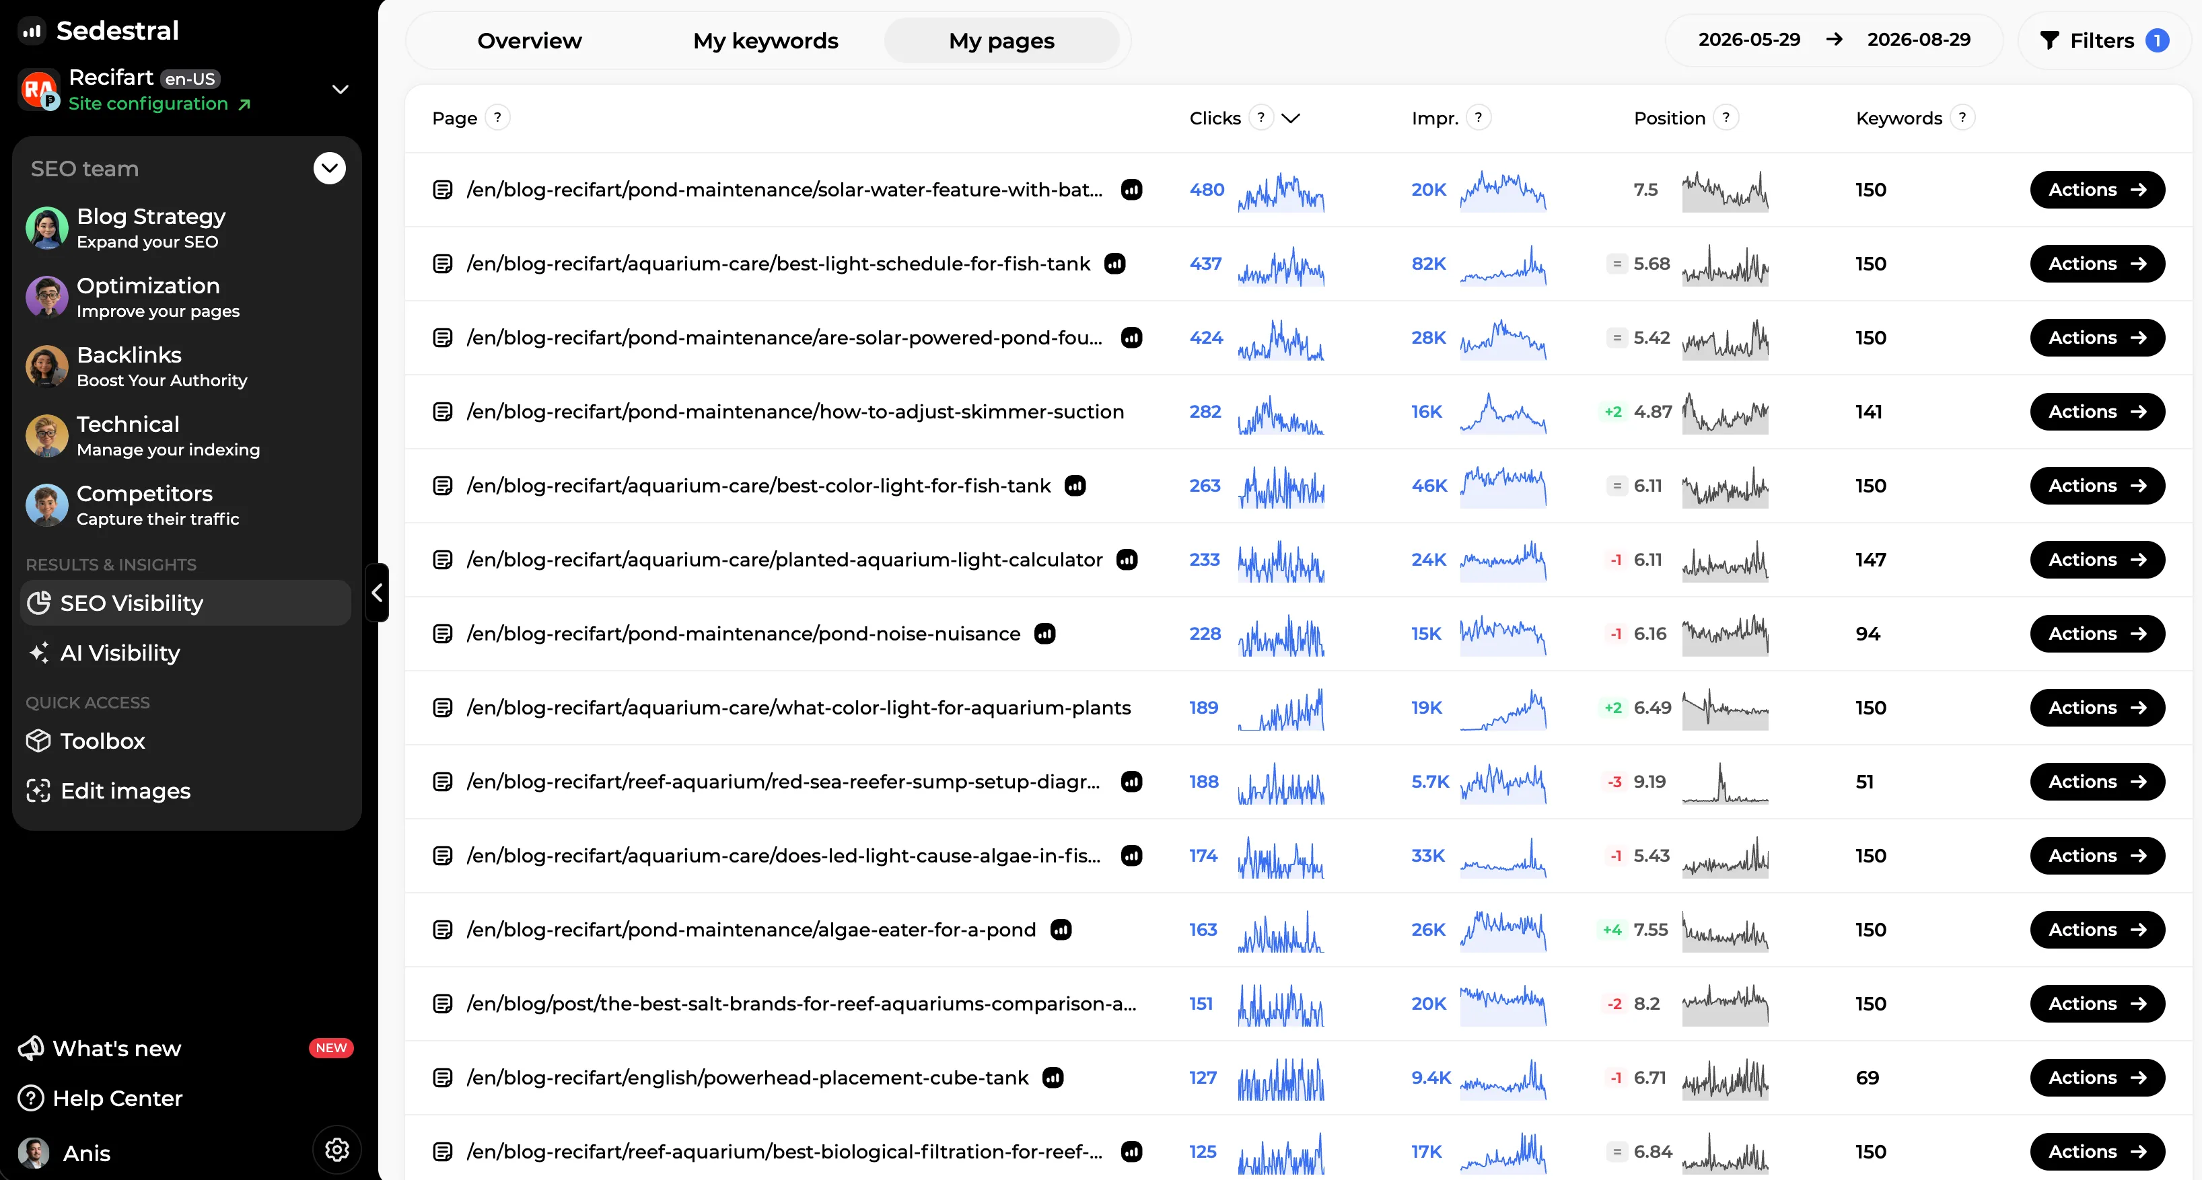Click the page icon on what-color-light-for-aquarium-plants row

[443, 708]
